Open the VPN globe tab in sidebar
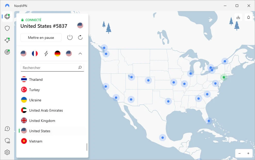 click(x=7, y=16)
